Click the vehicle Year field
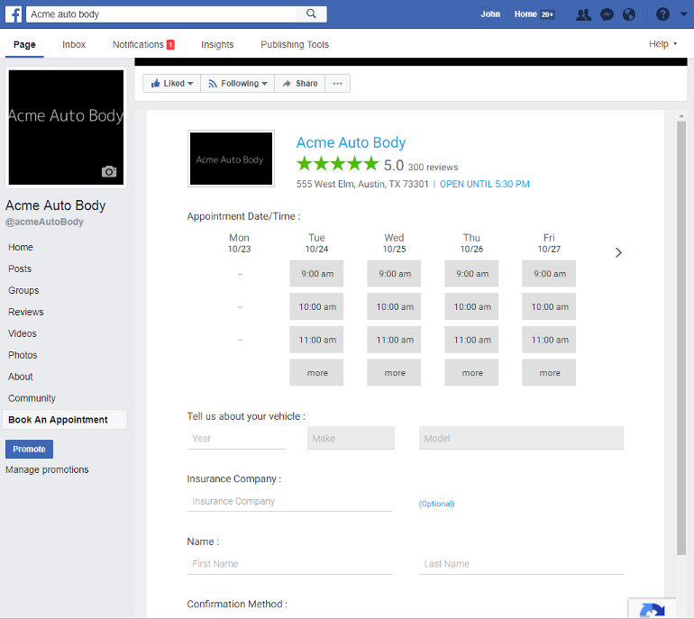The width and height of the screenshot is (694, 619). click(x=236, y=439)
